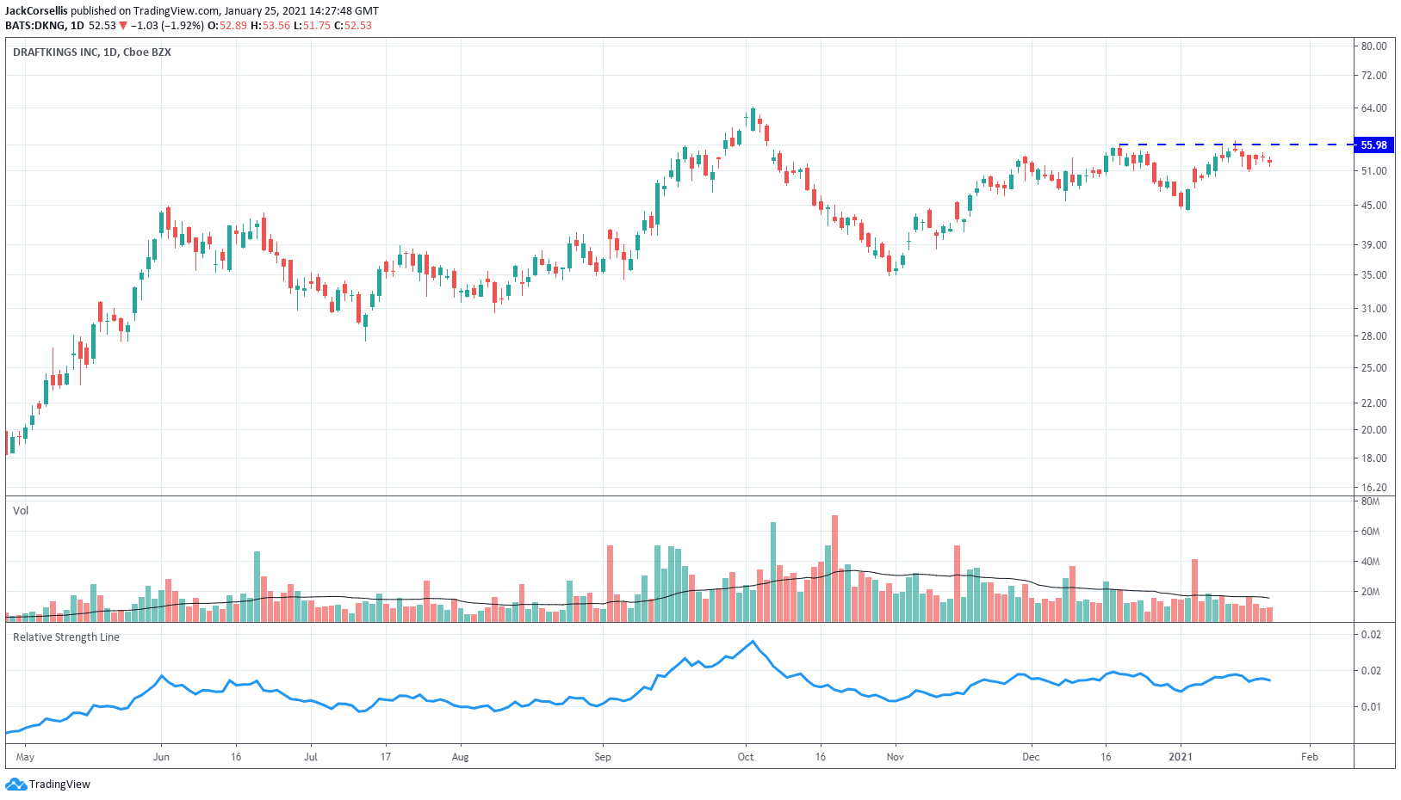Click the O:52.89 open value
The width and height of the screenshot is (1401, 800).
point(227,26)
